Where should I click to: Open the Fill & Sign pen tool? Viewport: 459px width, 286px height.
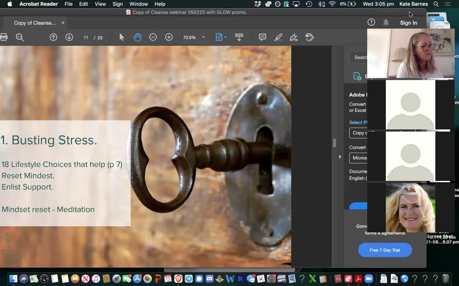pyautogui.click(x=294, y=37)
